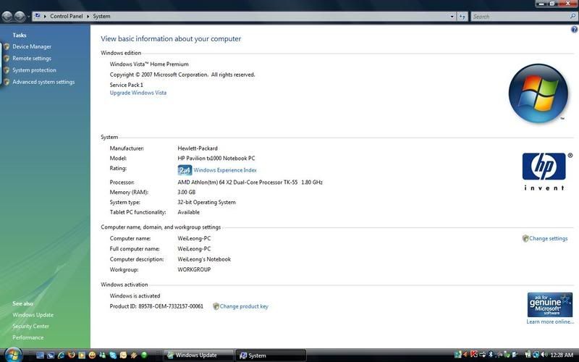The image size is (579, 362).
Task: Expand the Control Panel breadcrumb arrow
Action: tap(89, 16)
